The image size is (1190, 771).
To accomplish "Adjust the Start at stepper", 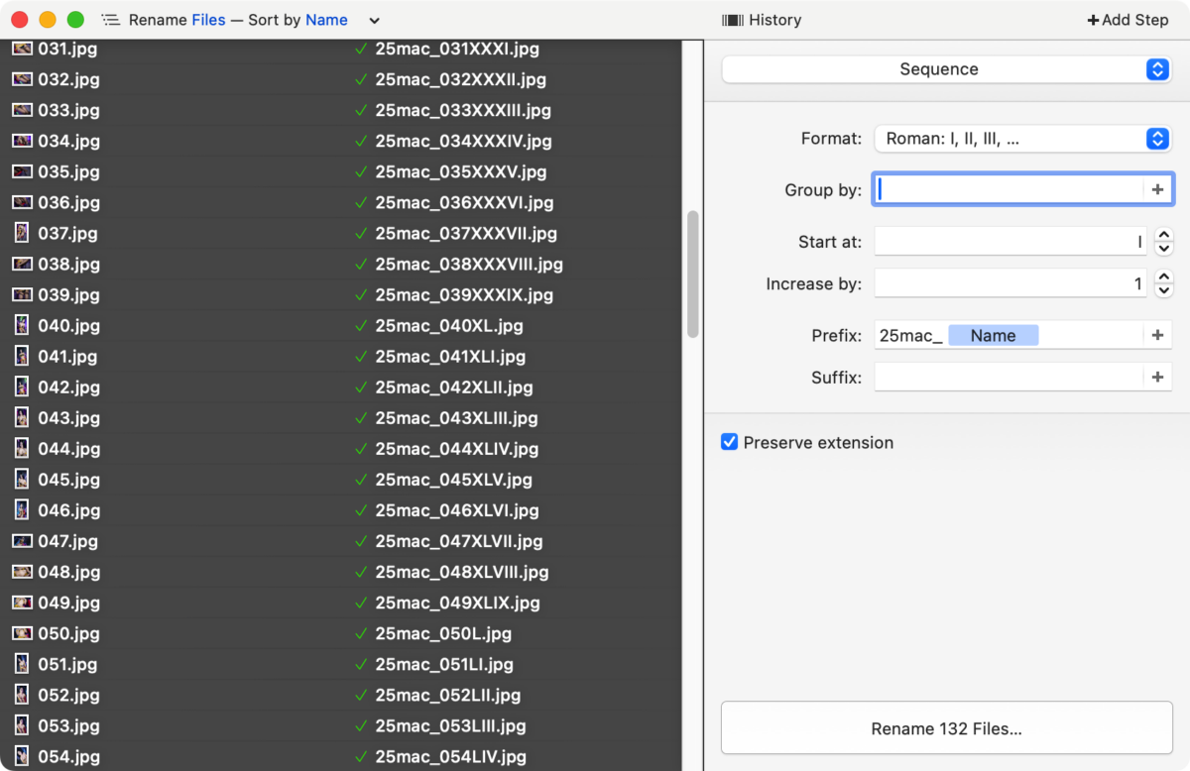I will point(1164,242).
